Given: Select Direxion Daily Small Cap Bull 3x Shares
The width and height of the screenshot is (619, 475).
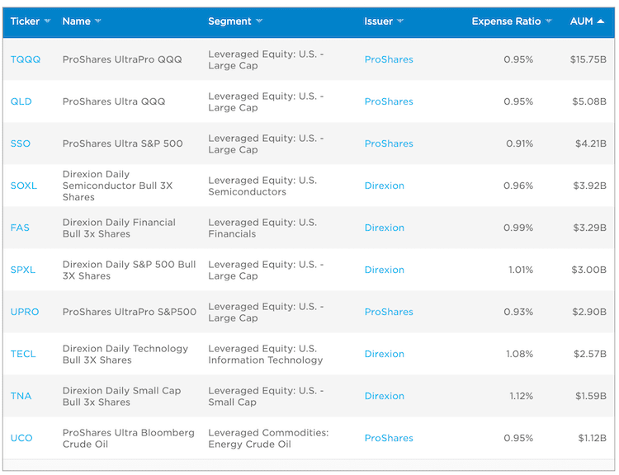Looking at the screenshot, I should [122, 397].
